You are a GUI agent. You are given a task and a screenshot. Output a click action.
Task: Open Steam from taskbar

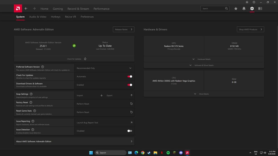[149, 153]
